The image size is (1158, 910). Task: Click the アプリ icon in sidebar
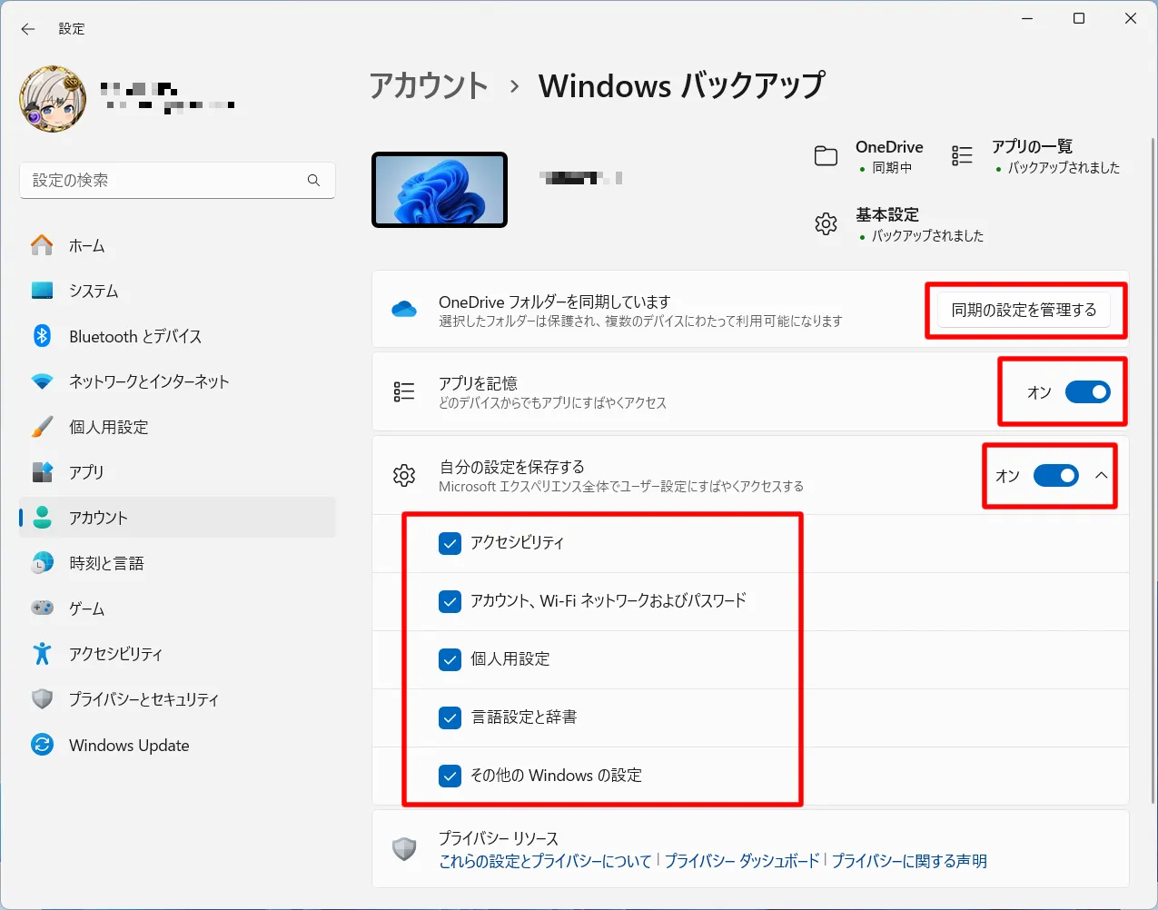pos(42,472)
